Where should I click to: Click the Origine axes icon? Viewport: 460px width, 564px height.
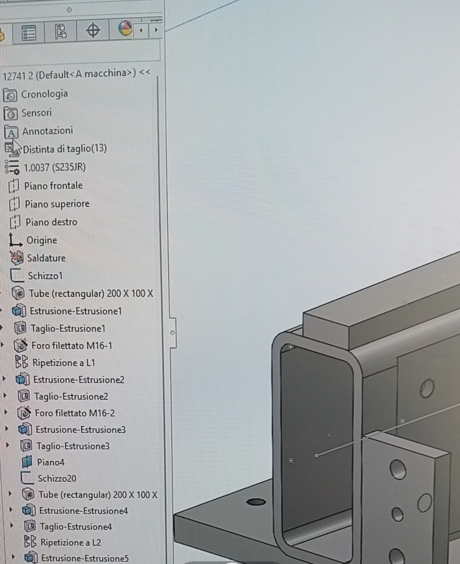(x=16, y=240)
